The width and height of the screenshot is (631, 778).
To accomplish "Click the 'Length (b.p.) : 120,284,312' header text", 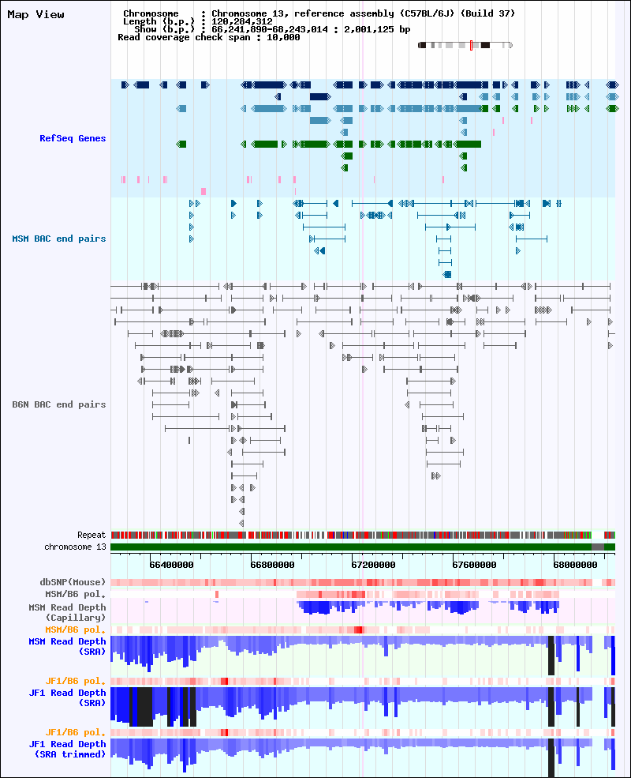I will pos(198,21).
